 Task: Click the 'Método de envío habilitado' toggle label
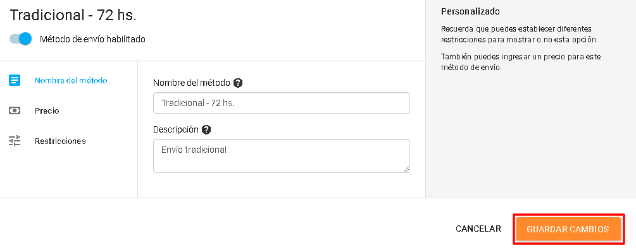pos(92,39)
